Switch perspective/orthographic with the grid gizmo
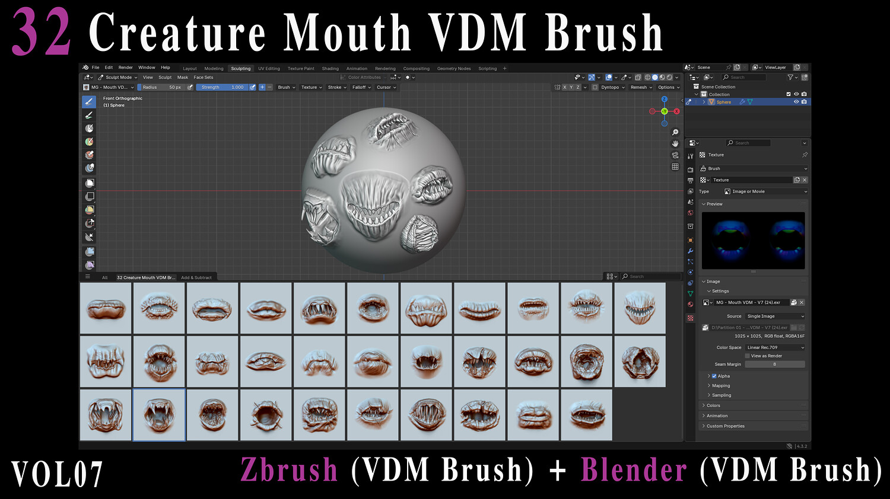890x499 pixels. click(x=675, y=167)
